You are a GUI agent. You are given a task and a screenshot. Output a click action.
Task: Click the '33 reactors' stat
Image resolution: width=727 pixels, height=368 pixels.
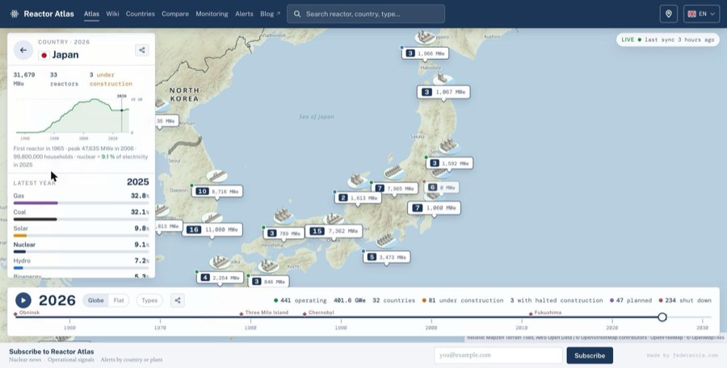click(64, 79)
